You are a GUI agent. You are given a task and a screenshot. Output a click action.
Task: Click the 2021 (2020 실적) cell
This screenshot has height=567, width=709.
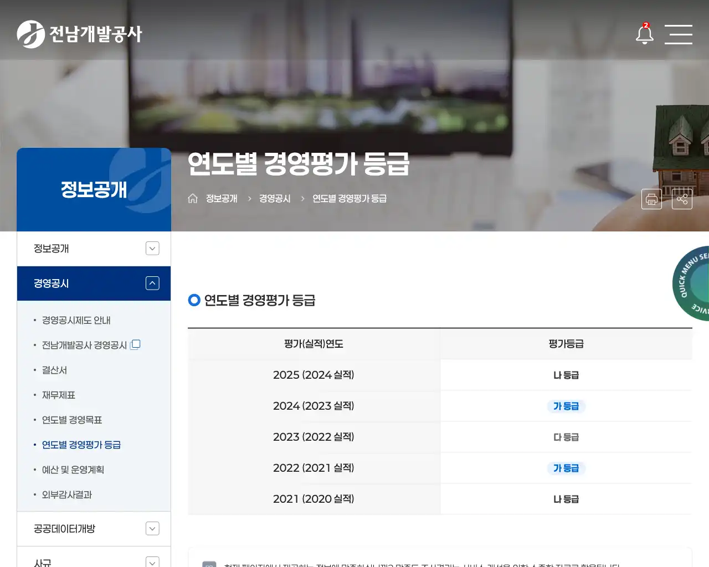(314, 499)
